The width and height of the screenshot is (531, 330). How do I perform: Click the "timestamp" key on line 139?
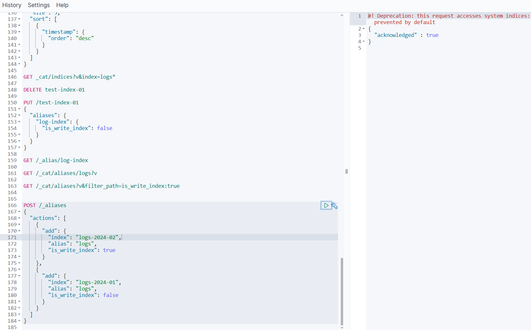tap(59, 32)
